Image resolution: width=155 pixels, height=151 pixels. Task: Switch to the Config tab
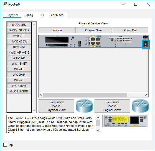click(x=29, y=15)
